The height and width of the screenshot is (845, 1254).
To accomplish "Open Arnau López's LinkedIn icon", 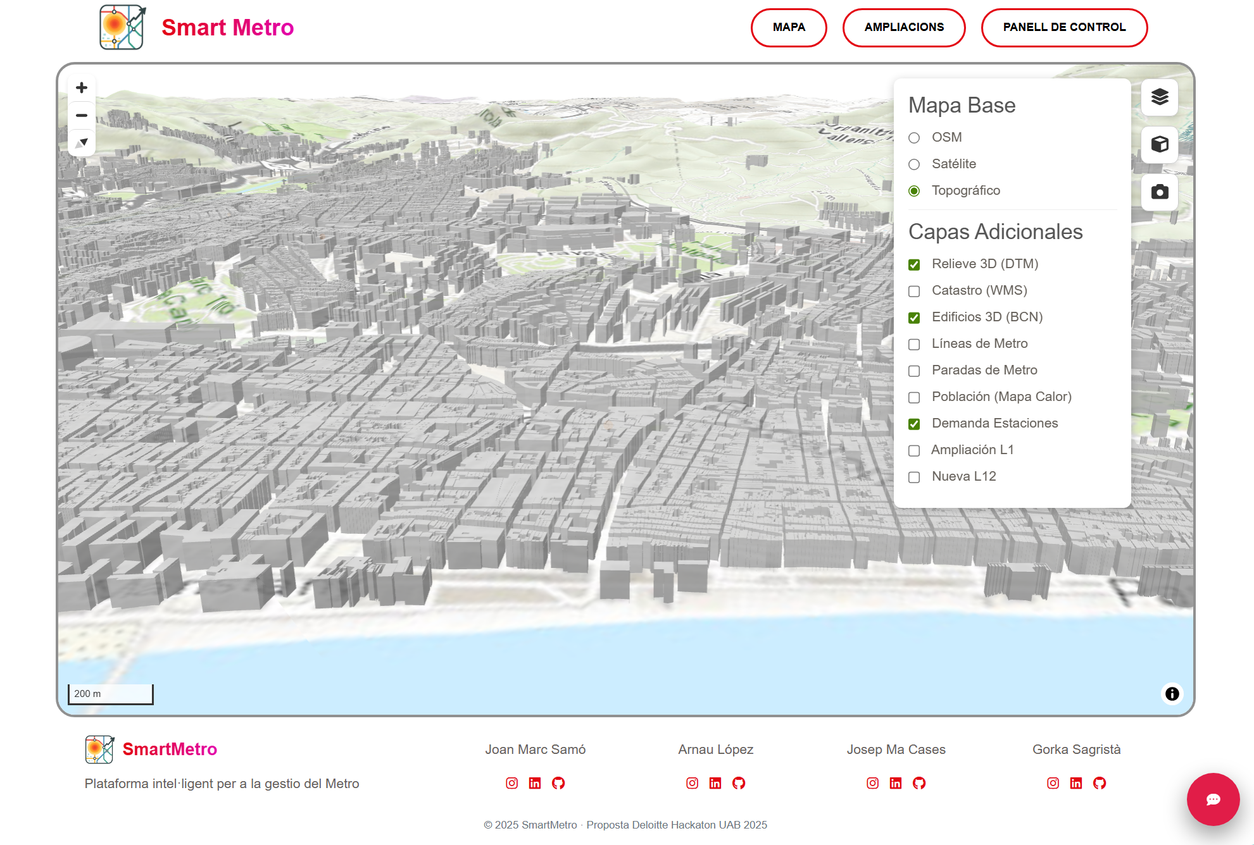I will (x=715, y=783).
